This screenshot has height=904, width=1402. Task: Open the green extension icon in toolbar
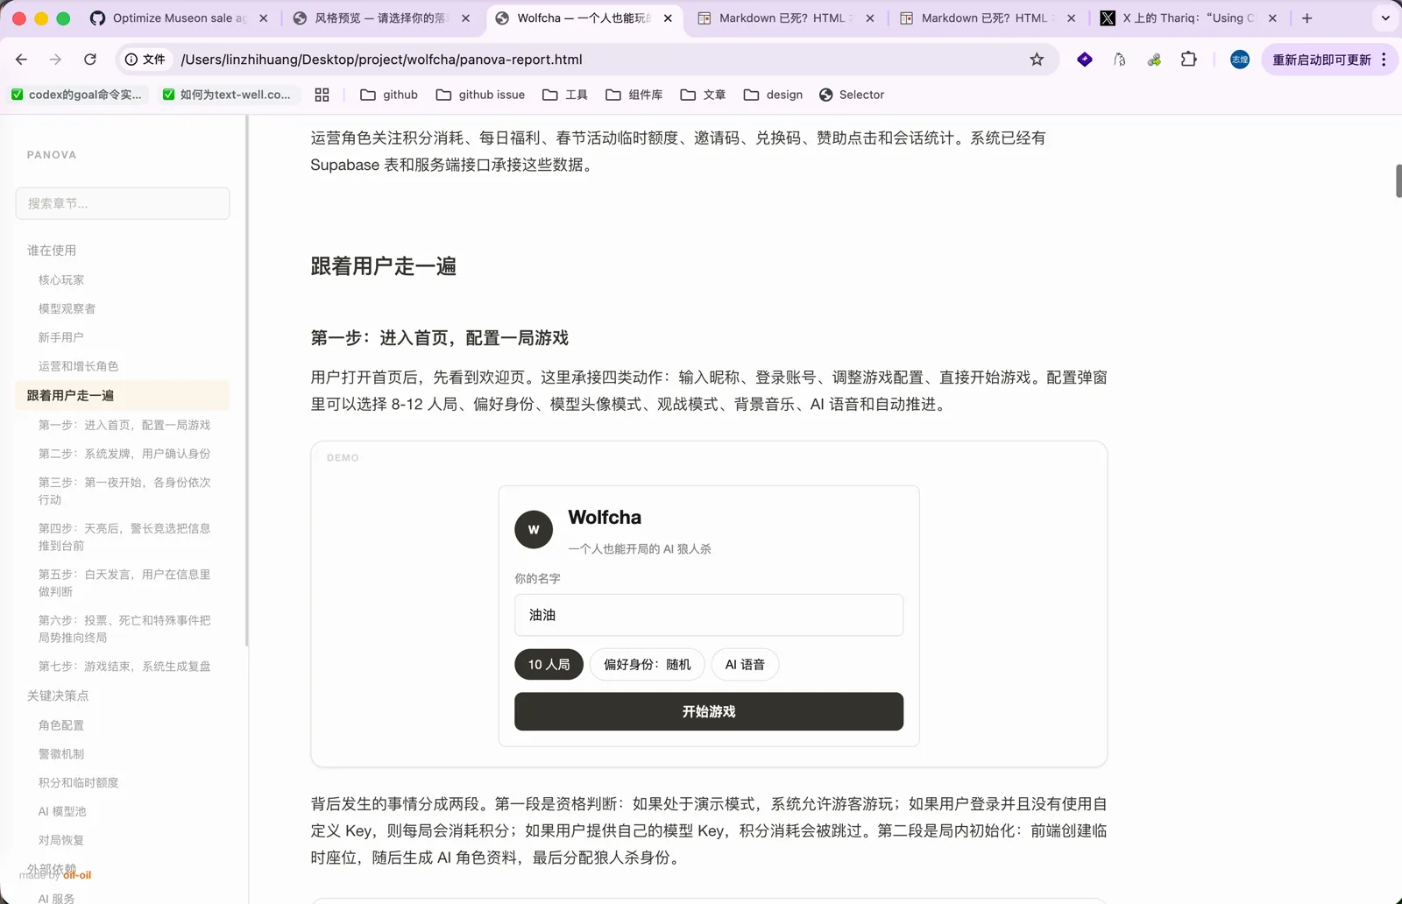click(1154, 60)
